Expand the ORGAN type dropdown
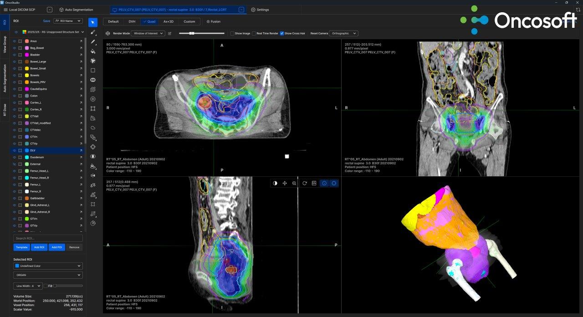This screenshot has height=317, width=583. click(x=48, y=275)
